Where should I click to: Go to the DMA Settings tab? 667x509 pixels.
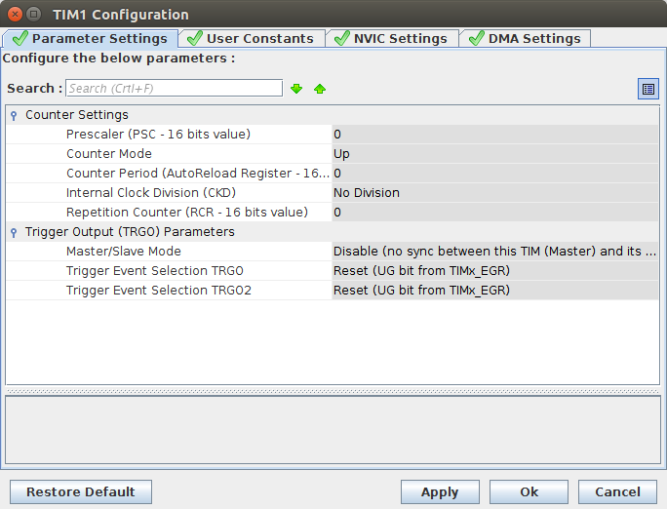coord(526,39)
